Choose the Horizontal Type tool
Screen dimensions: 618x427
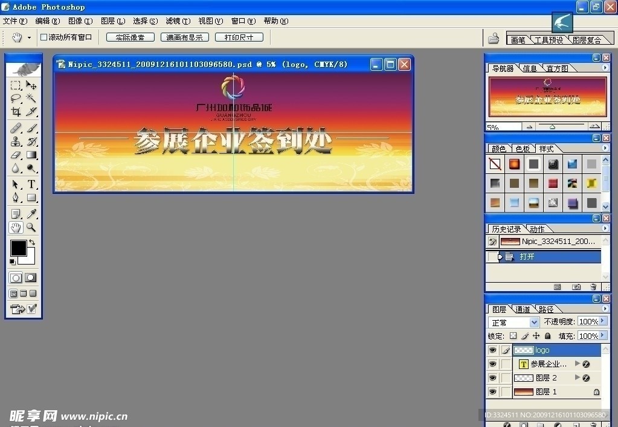pos(31,184)
